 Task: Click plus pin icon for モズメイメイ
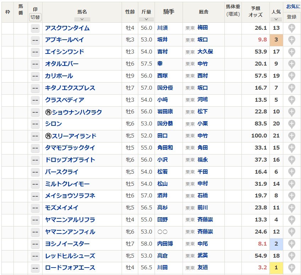(291, 208)
